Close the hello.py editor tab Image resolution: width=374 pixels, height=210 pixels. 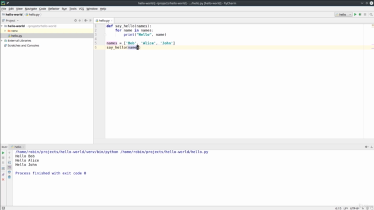click(112, 21)
